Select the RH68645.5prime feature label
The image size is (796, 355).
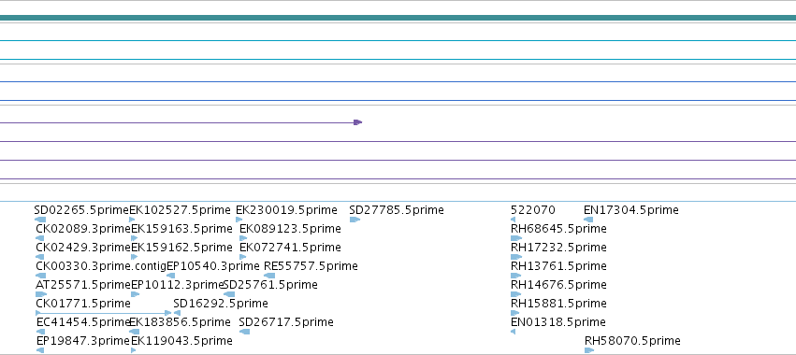click(x=558, y=229)
